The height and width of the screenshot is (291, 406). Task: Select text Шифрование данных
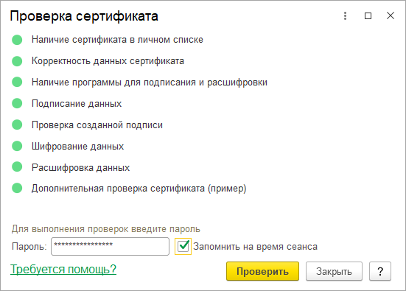(77, 147)
